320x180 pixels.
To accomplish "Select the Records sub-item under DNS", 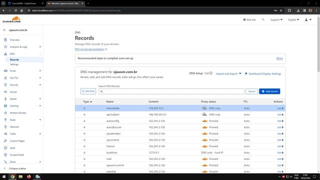I will pos(14,59).
